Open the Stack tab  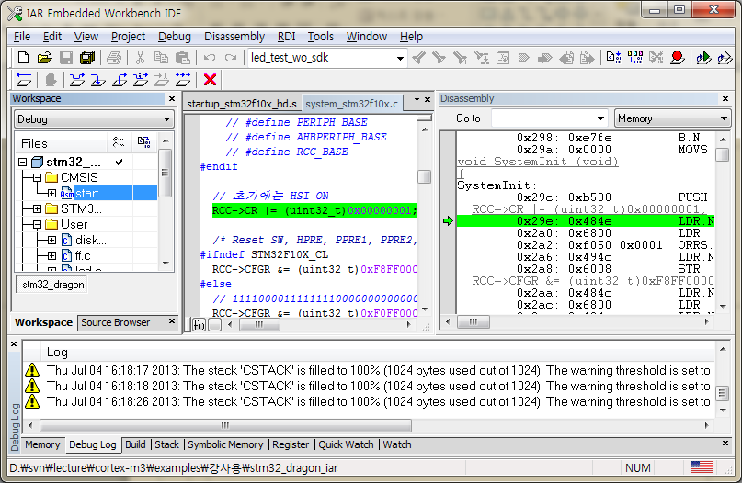166,444
